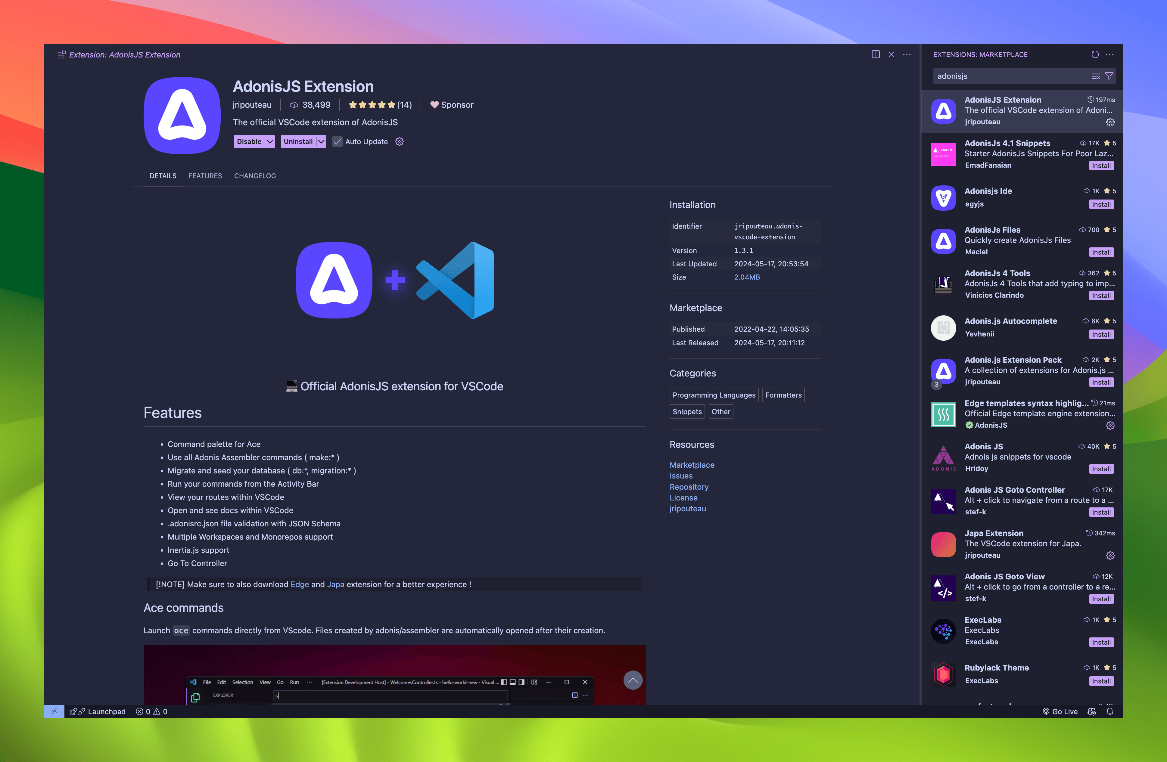
Task: Select AdonisJs 4.1 Snippets pink icon
Action: point(943,154)
